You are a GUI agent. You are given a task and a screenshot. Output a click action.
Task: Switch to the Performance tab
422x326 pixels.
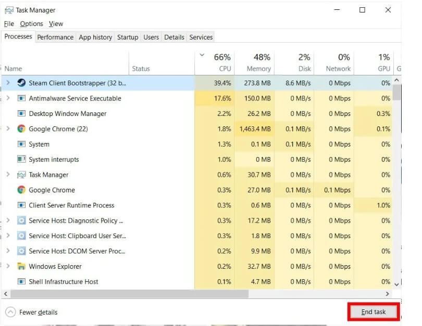click(x=55, y=37)
